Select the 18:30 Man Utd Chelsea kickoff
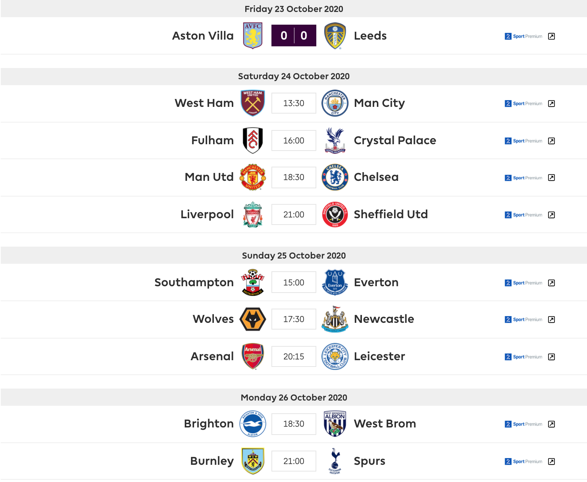 [x=294, y=177]
